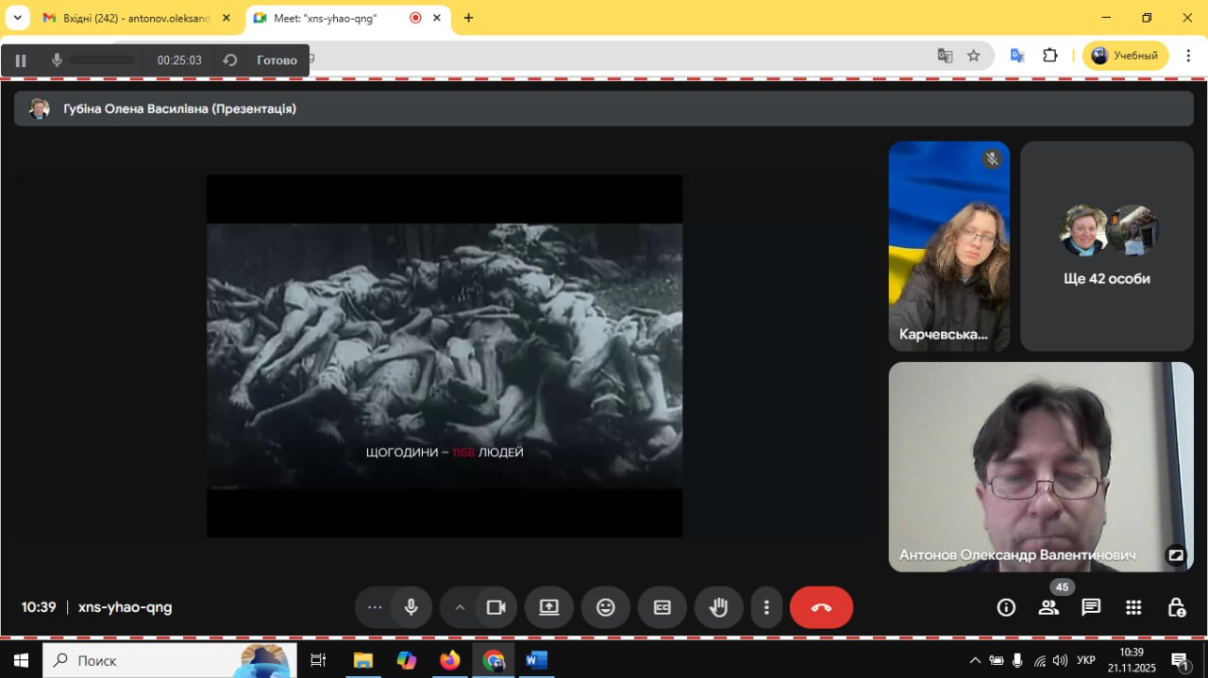
Task: Turn off the camera
Action: point(495,607)
